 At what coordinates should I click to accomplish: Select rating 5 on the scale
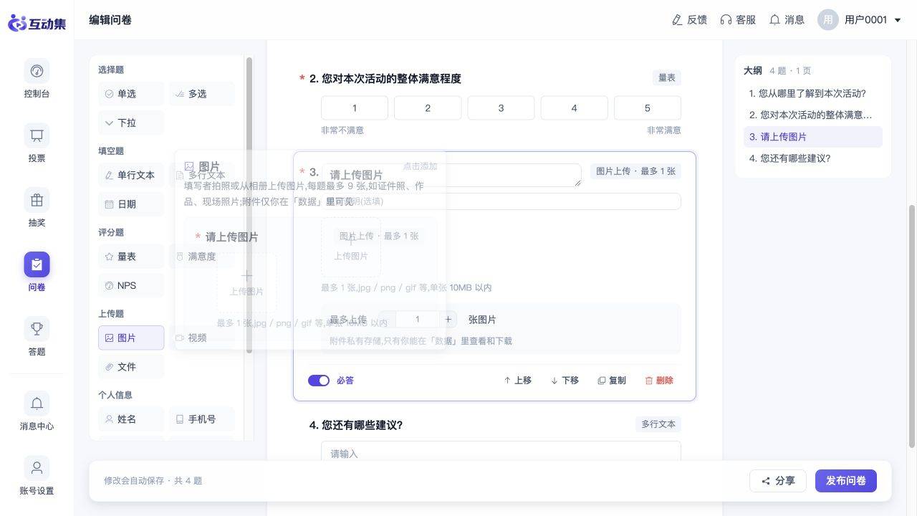648,108
